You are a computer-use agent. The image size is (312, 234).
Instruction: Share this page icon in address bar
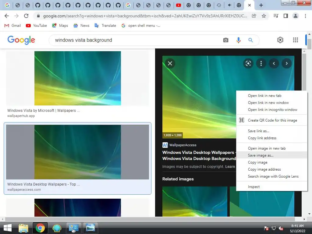254,16
